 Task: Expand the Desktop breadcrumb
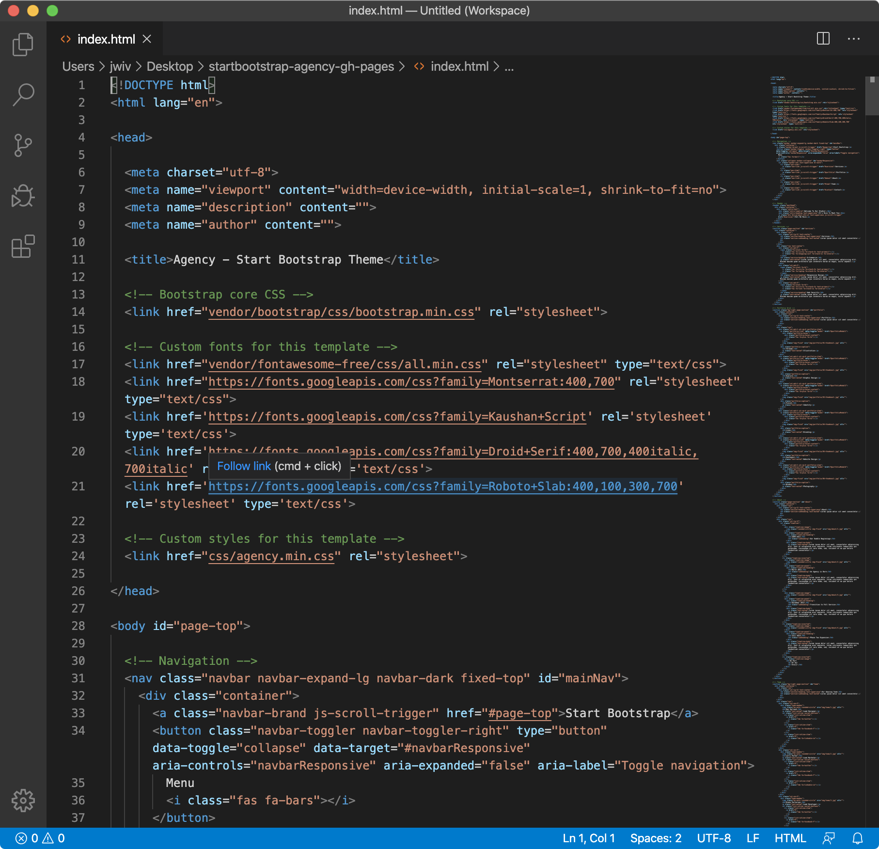(x=170, y=66)
